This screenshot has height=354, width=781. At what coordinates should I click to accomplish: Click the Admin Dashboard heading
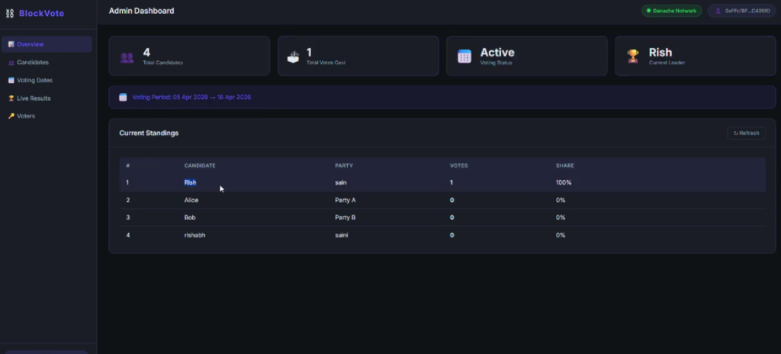pos(141,11)
